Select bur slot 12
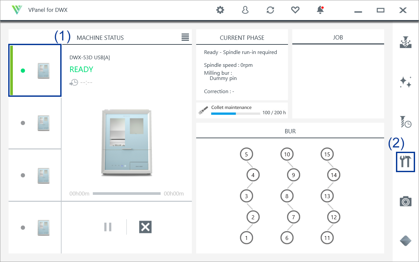 334,217
